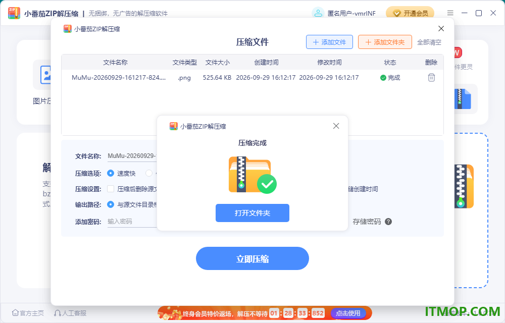505x323 pixels.
Task: Select the file name MuMu-20260929-161217-824
Action: point(119,78)
